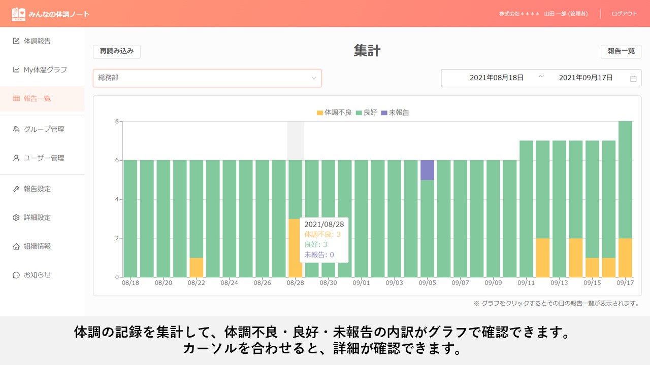Open the calendar icon in date range

click(x=633, y=79)
